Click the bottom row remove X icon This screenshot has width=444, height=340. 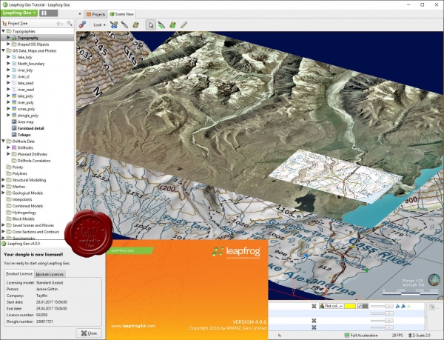[314, 327]
